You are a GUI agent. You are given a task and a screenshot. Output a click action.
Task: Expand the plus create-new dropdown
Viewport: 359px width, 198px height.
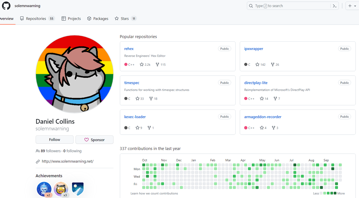[351, 6]
